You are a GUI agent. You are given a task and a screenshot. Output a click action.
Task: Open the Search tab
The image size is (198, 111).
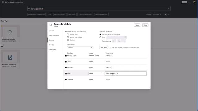tap(51, 40)
